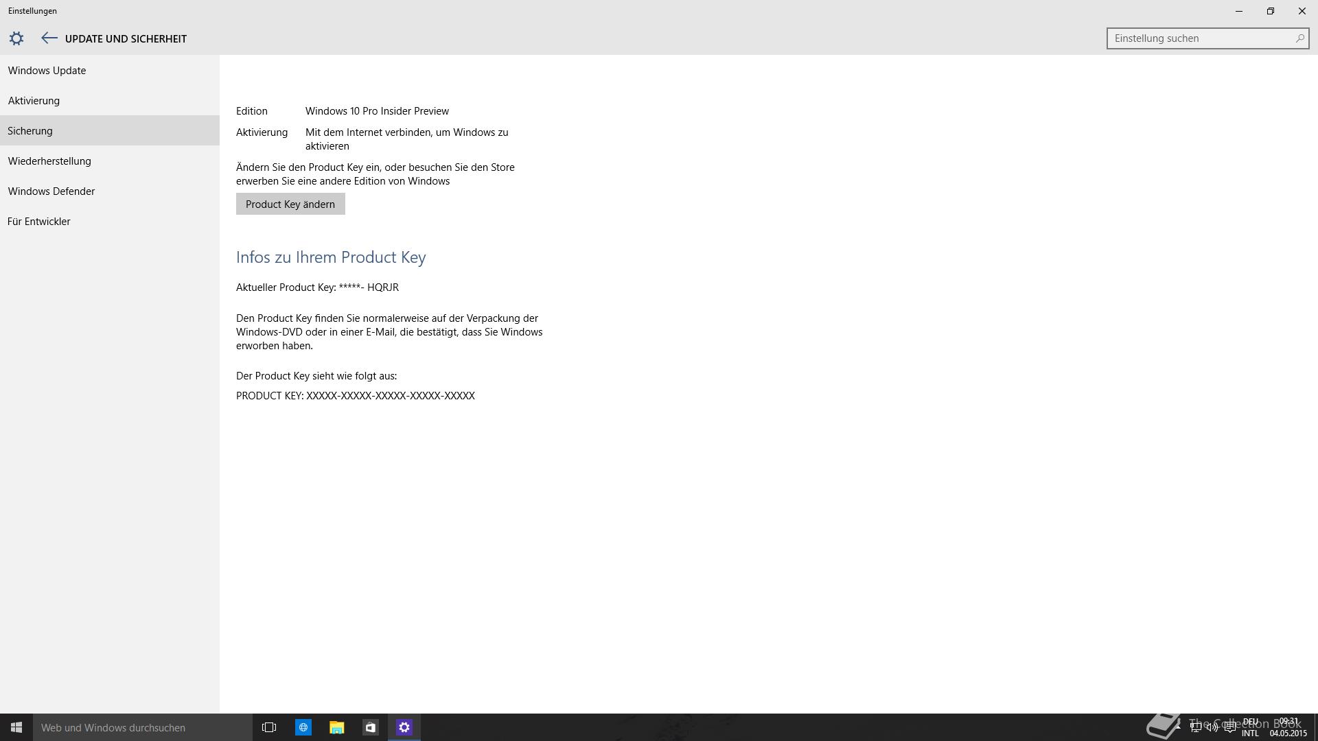Open Für Entwickler in the sidebar
This screenshot has width=1318, height=741.
pyautogui.click(x=110, y=221)
